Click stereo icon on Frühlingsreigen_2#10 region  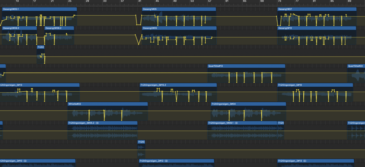25,161
